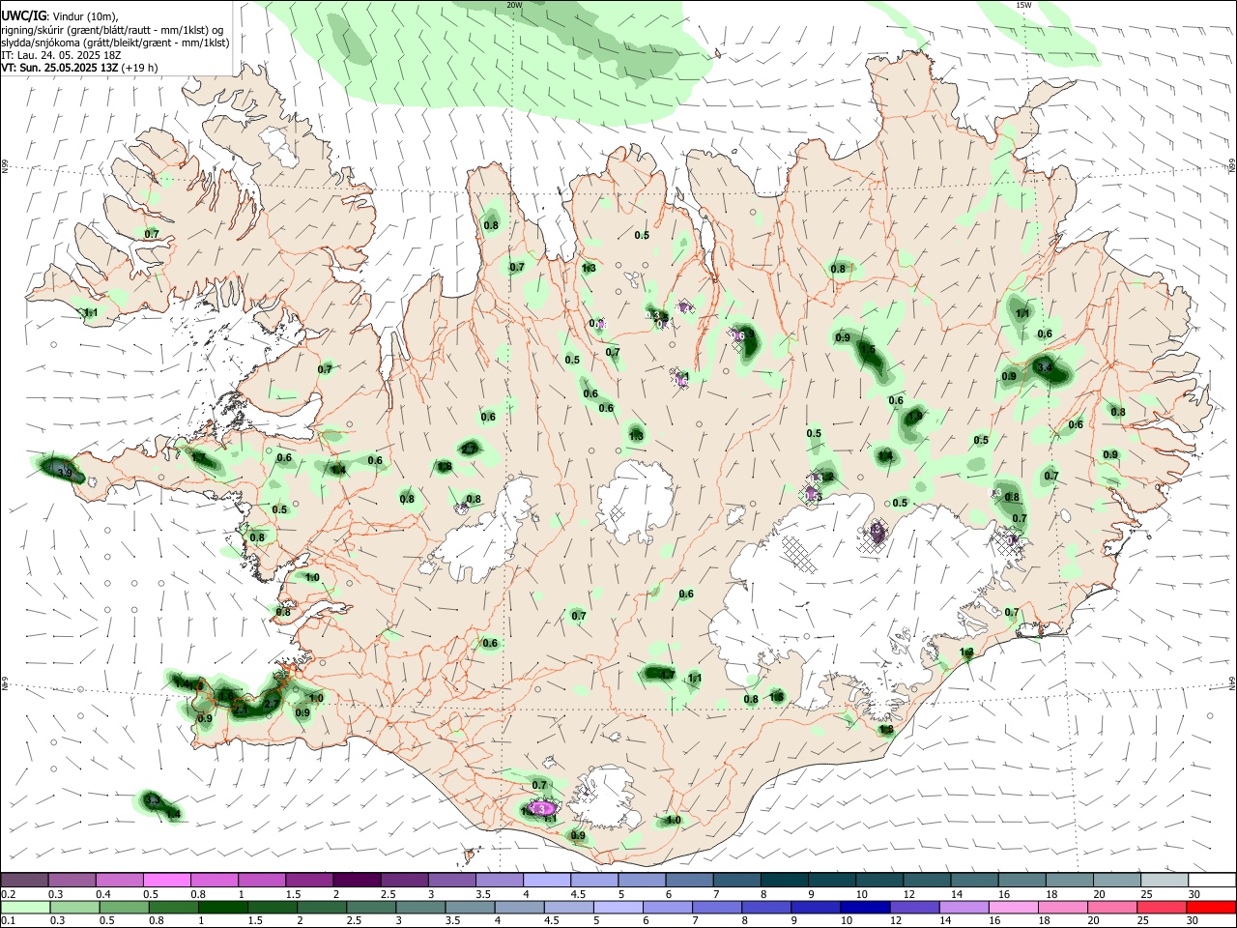The height and width of the screenshot is (928, 1237).
Task: Pick medium green 0.5 swatch in lower legend
Action: tap(123, 908)
